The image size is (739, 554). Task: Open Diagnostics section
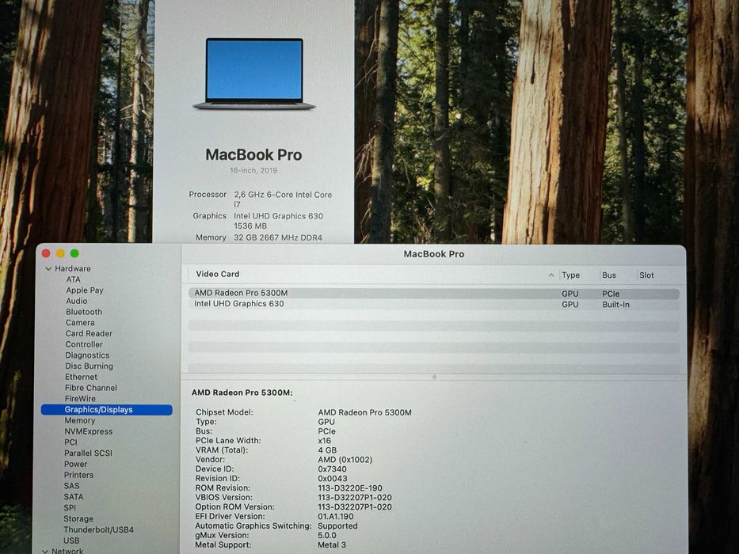pos(87,355)
